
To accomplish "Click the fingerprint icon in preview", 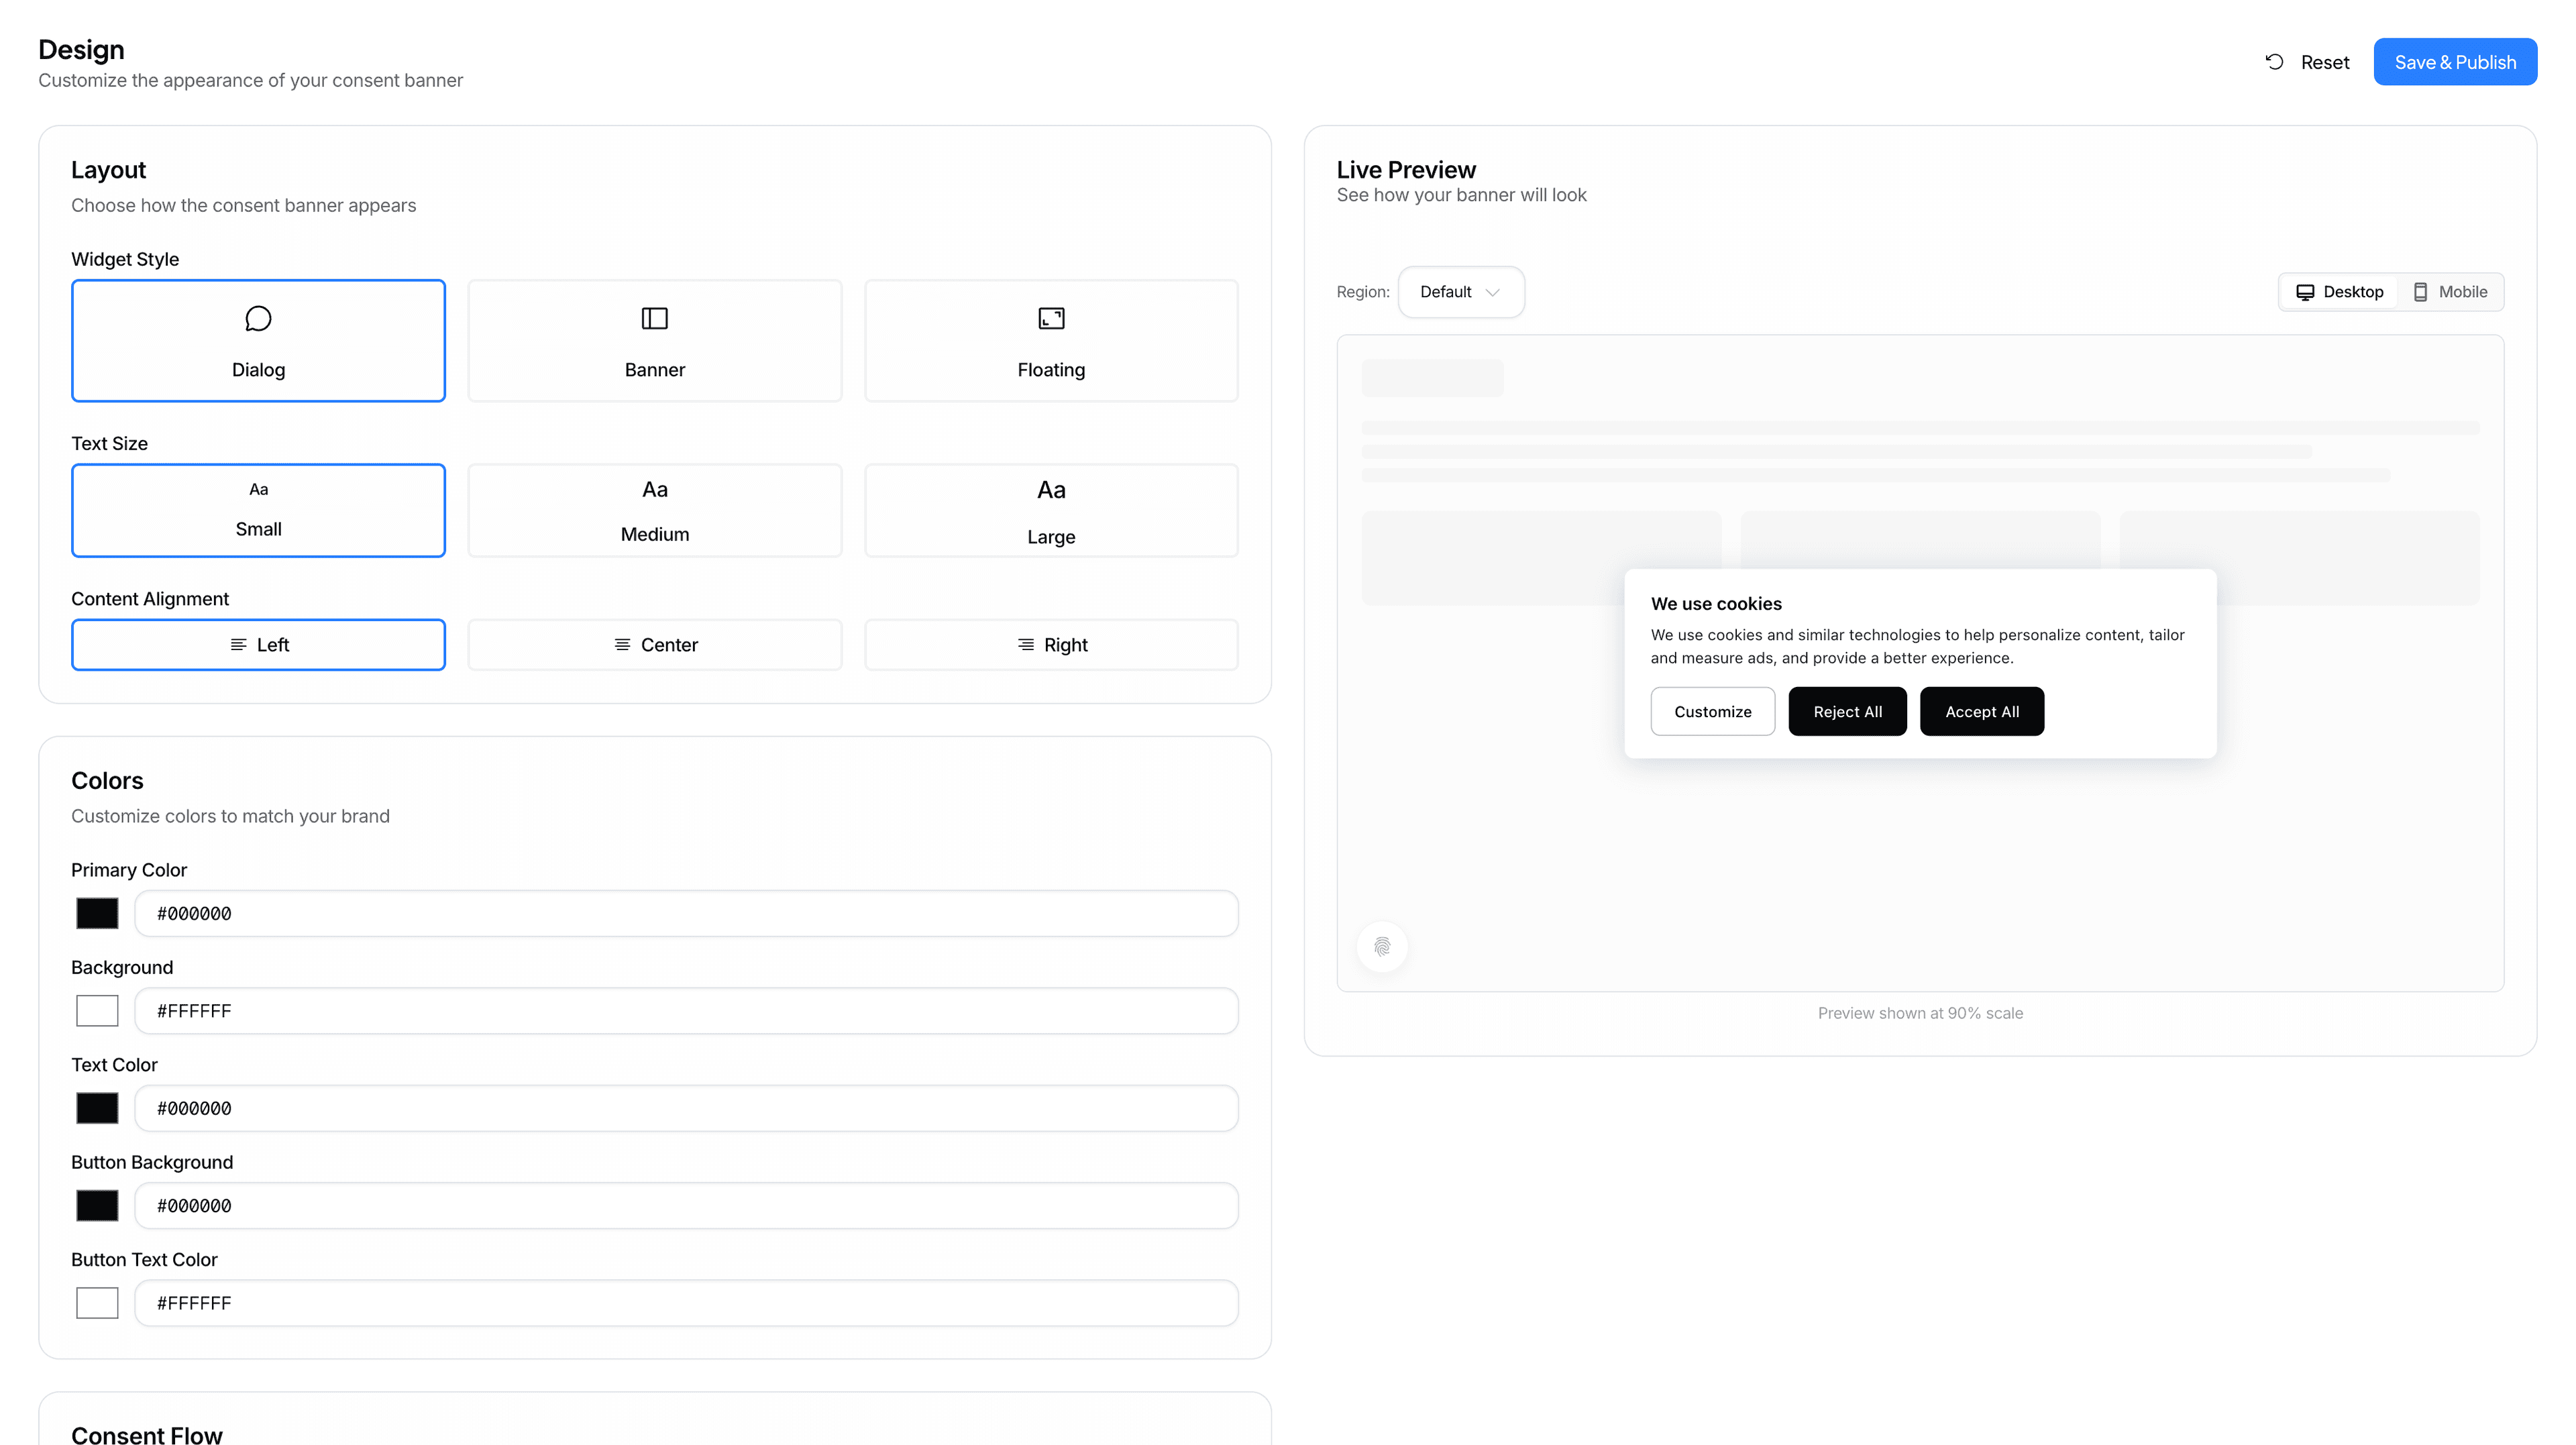I will (1382, 947).
